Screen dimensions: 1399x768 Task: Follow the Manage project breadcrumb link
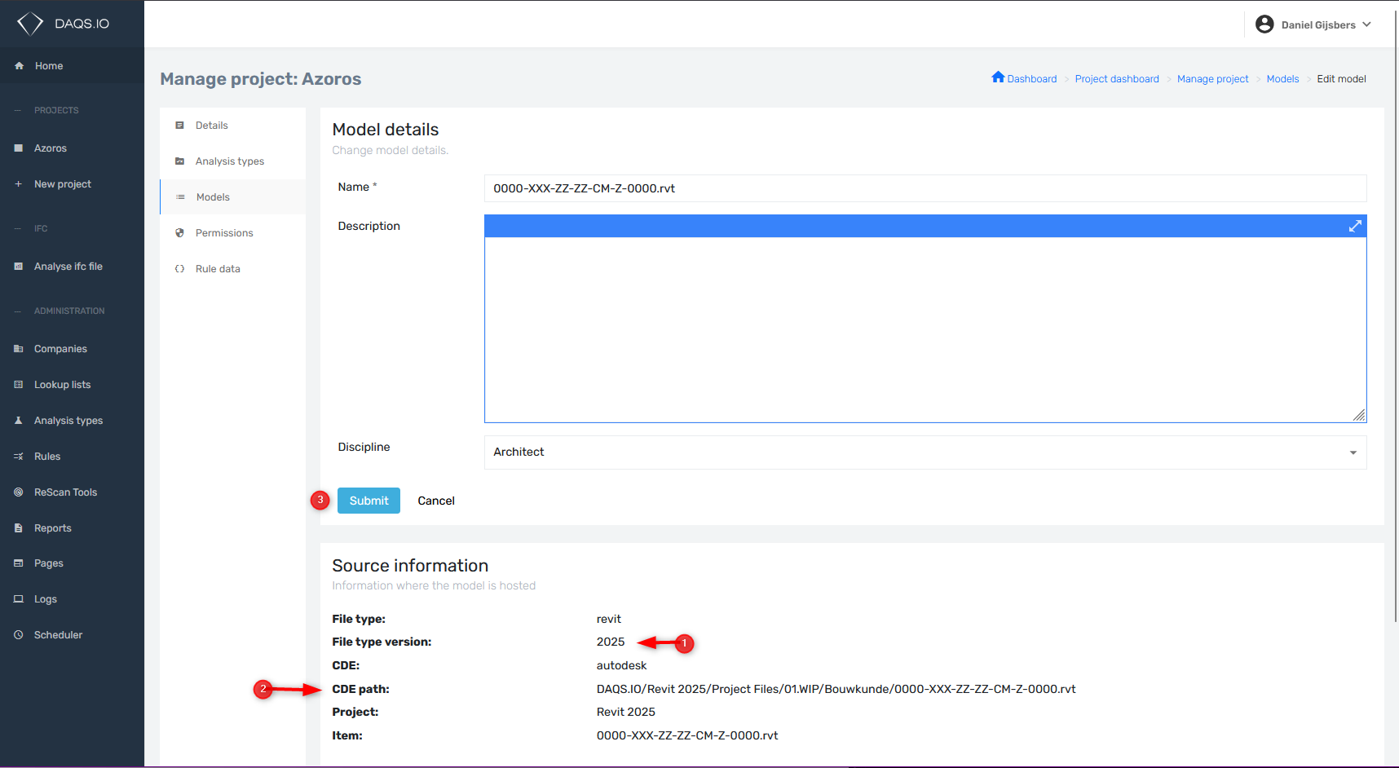1212,79
